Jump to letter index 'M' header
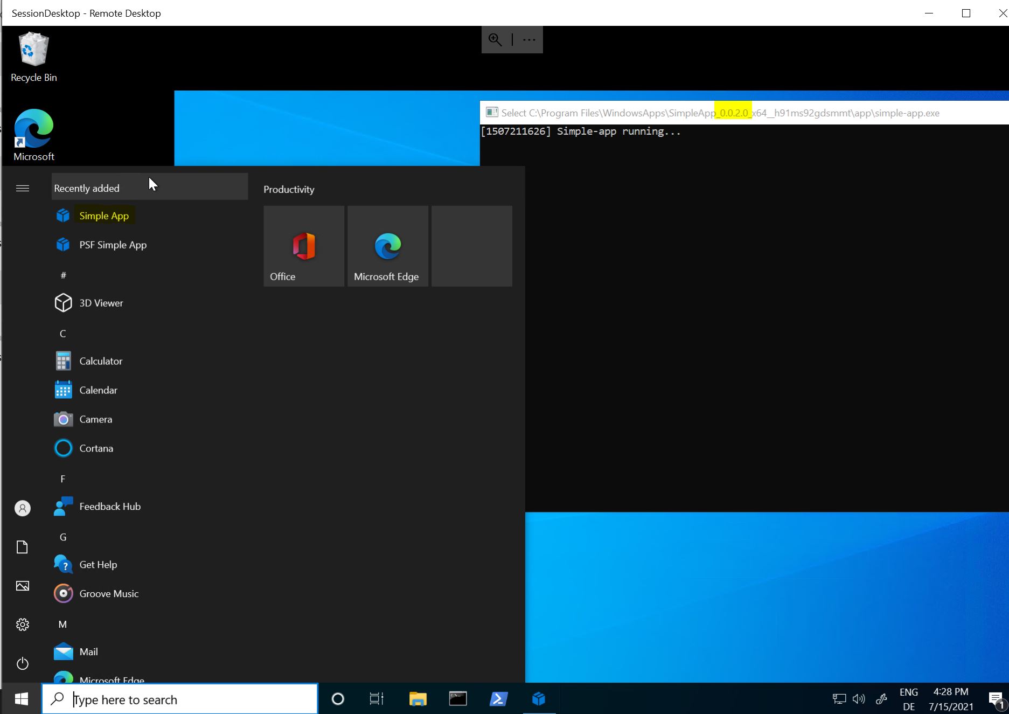1009x714 pixels. (x=63, y=625)
